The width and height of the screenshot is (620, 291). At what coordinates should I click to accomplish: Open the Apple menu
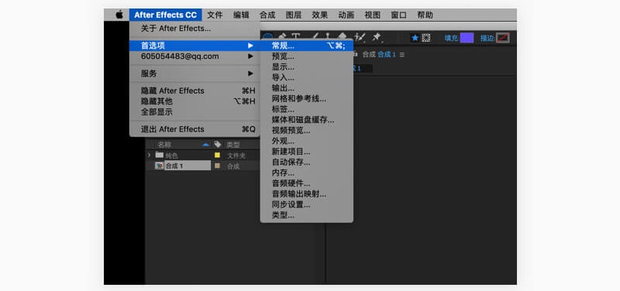(119, 15)
